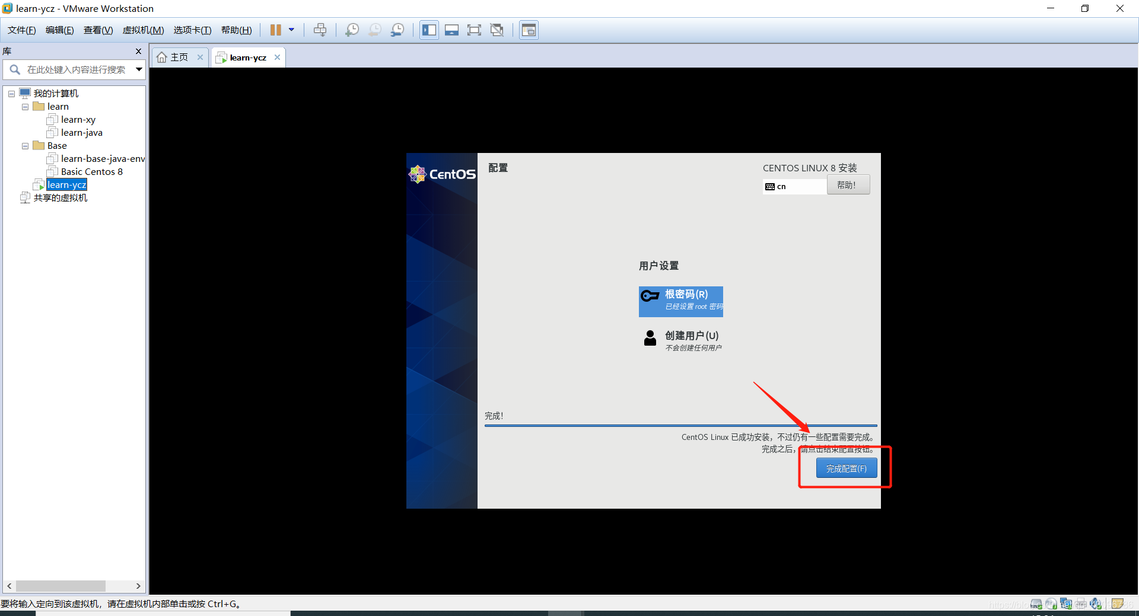Image resolution: width=1139 pixels, height=616 pixels.
Task: Click the Unity mode toolbar icon
Action: [x=497, y=30]
